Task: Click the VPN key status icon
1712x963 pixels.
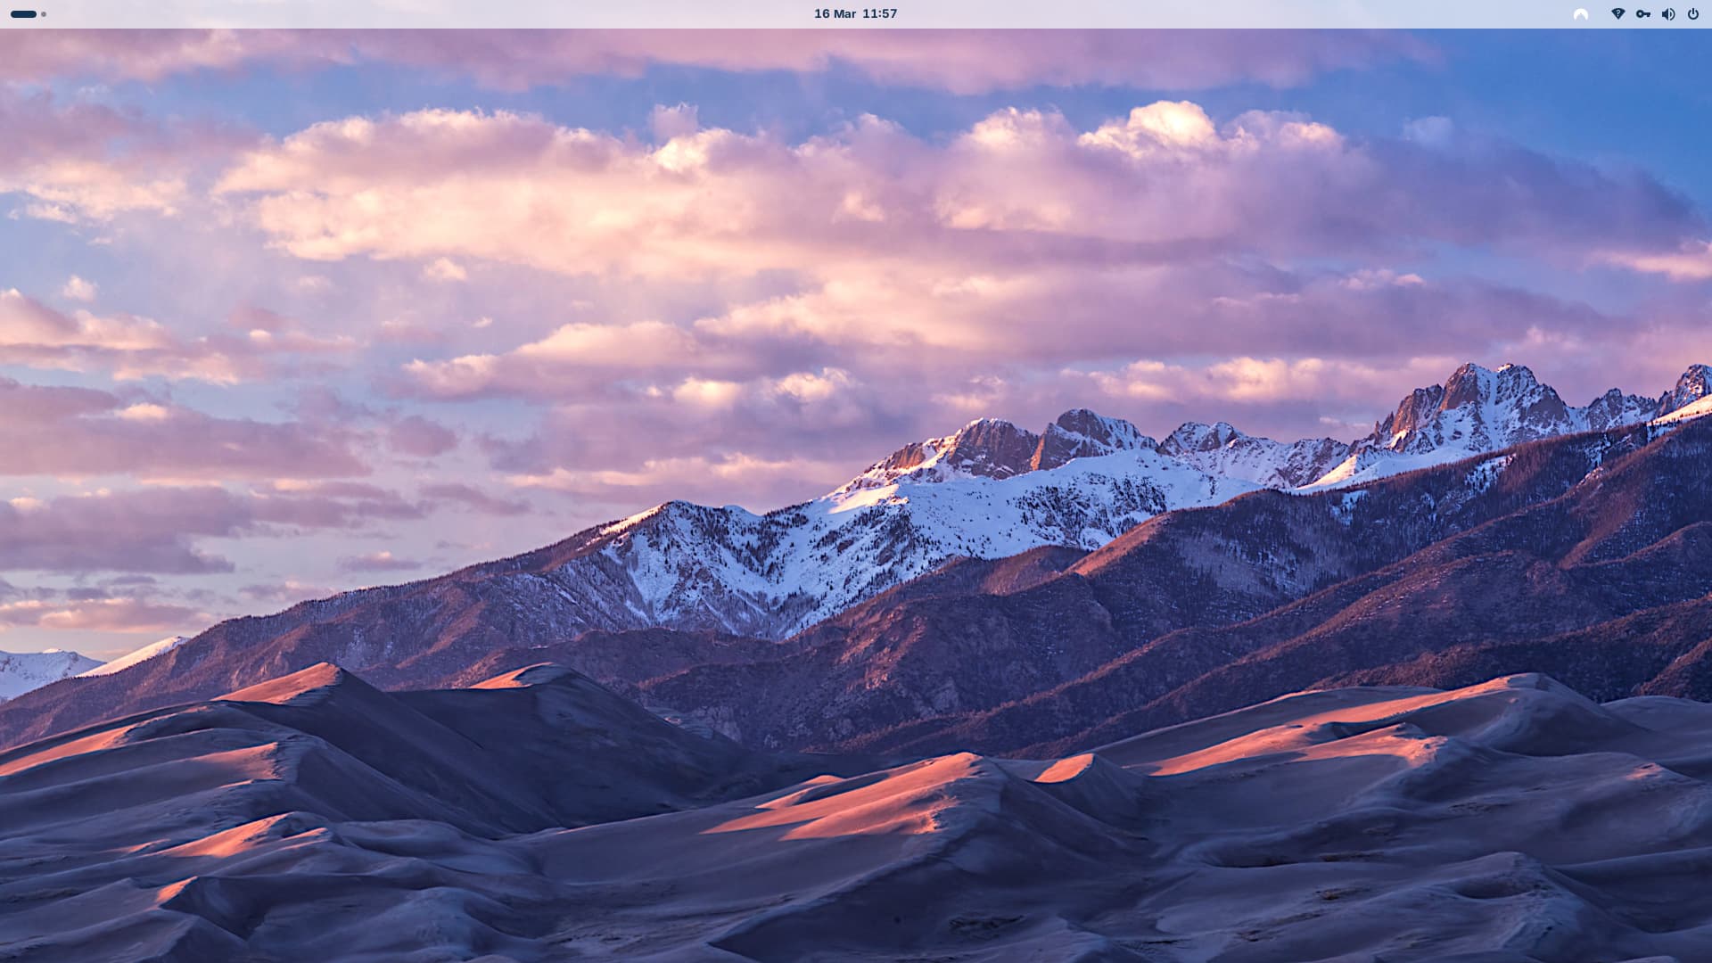Action: coord(1642,14)
